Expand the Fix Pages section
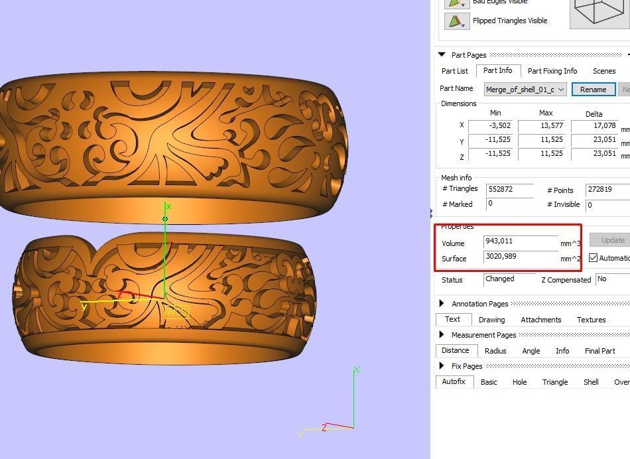Screen dimensions: 630x459 [442, 365]
